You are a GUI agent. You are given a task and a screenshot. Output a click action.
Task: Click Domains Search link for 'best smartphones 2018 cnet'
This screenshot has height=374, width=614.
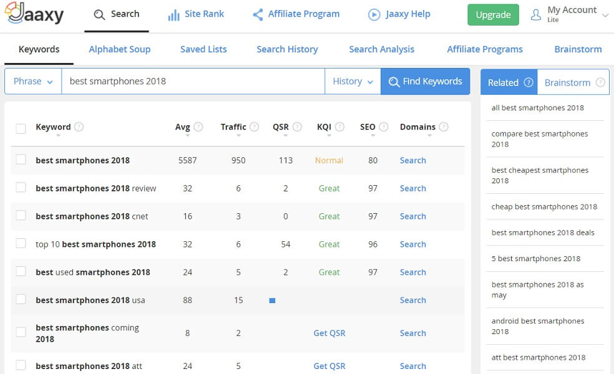tap(412, 216)
